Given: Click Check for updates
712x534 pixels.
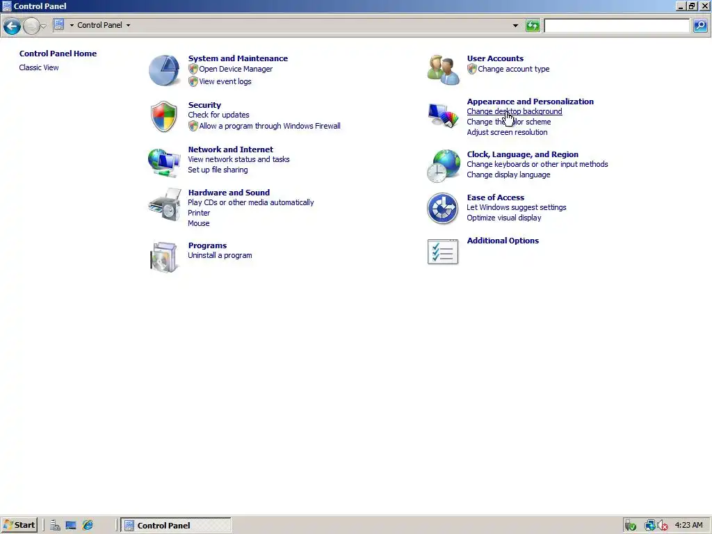Looking at the screenshot, I should (x=218, y=115).
